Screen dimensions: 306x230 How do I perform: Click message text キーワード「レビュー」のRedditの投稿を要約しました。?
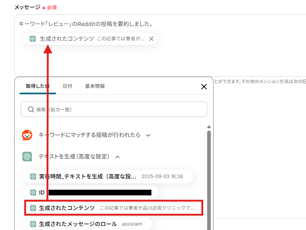pyautogui.click(x=86, y=24)
